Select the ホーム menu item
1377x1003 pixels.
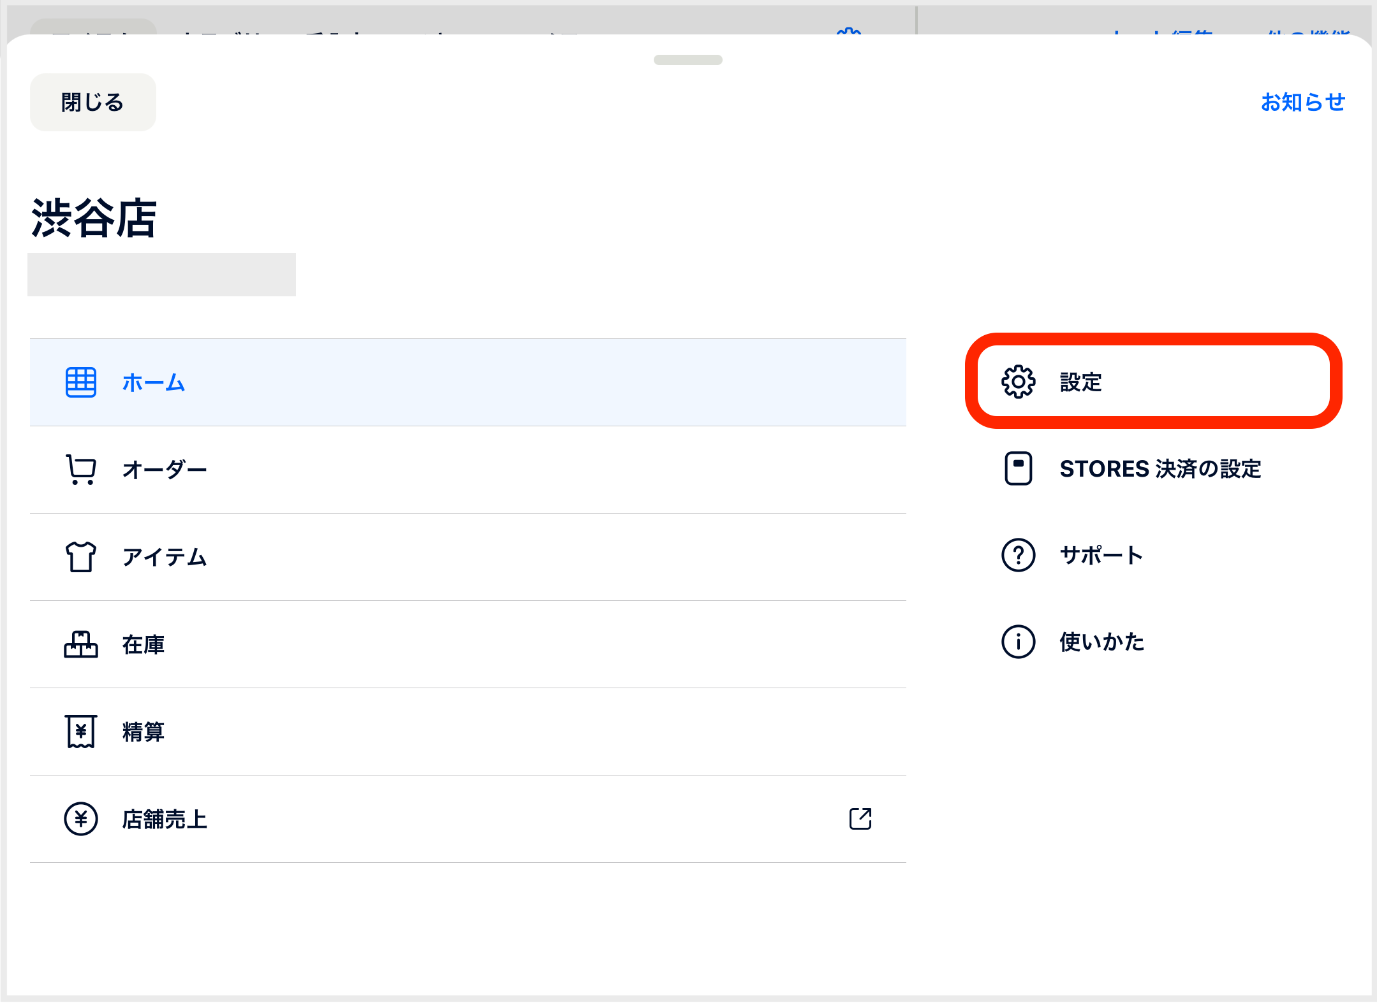(468, 382)
